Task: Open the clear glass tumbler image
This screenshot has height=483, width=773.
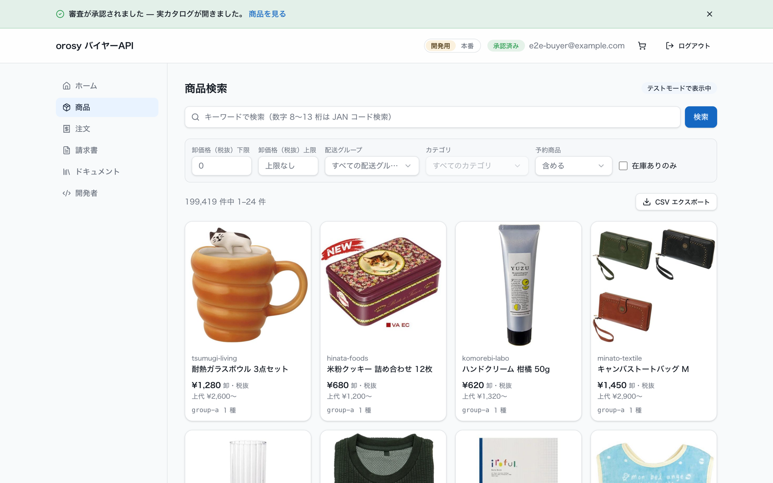Action: pos(248,457)
